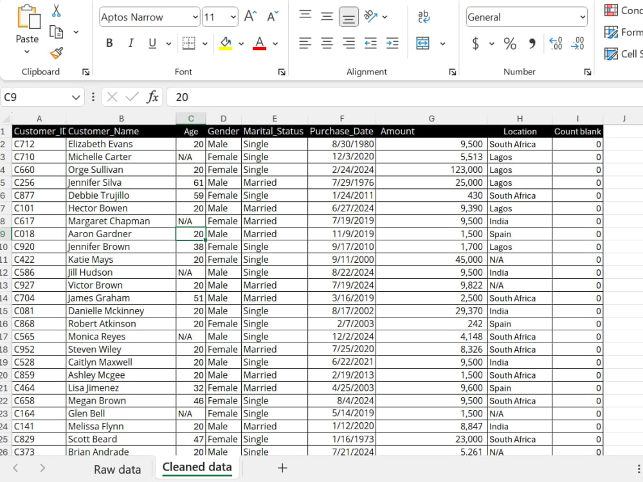Click the formula bar Cancel X icon
Image resolution: width=643 pixels, height=482 pixels.
coord(112,97)
